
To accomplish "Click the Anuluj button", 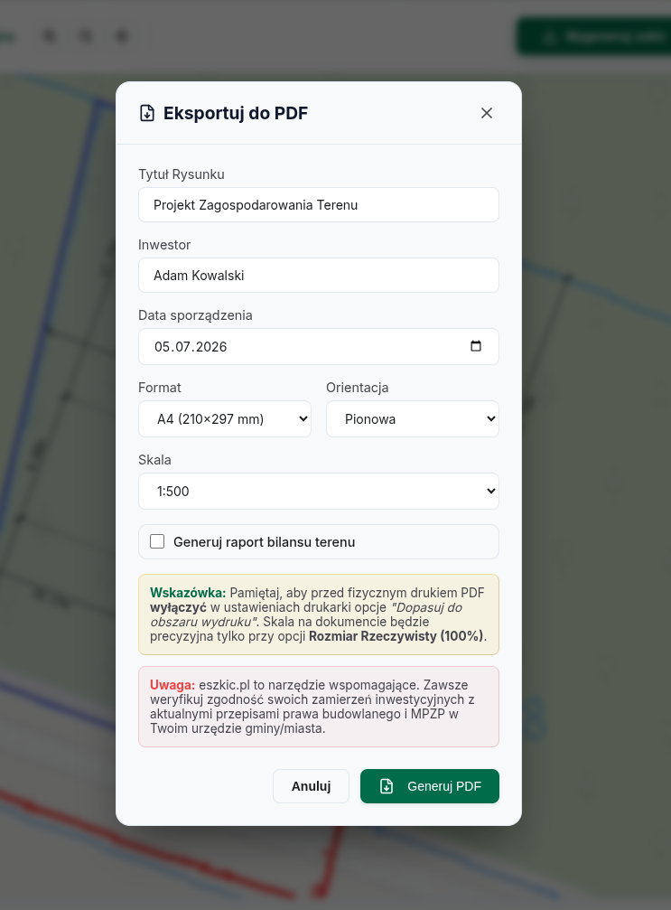I will click(x=311, y=786).
